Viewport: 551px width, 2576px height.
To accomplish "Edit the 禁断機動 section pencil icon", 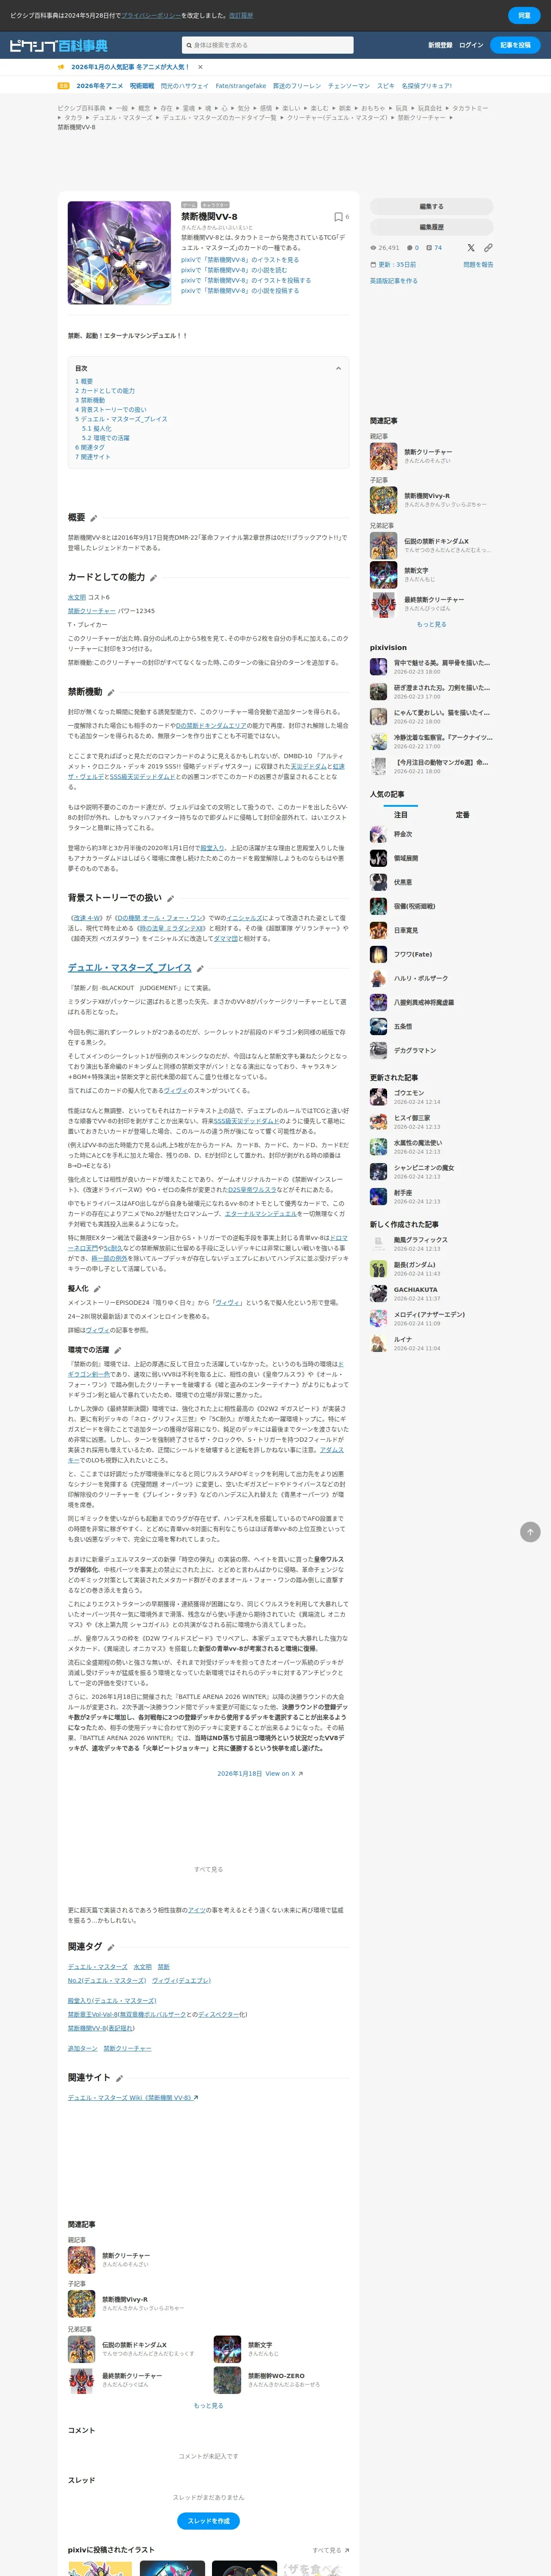I will click(111, 692).
